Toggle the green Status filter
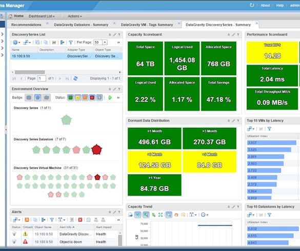The height and width of the screenshot is (251, 300). tap(70, 98)
